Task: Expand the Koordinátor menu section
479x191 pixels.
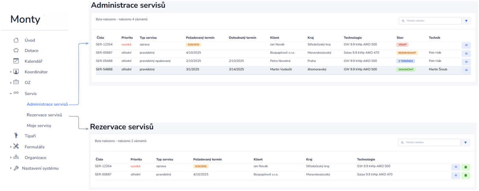Action: (11, 72)
